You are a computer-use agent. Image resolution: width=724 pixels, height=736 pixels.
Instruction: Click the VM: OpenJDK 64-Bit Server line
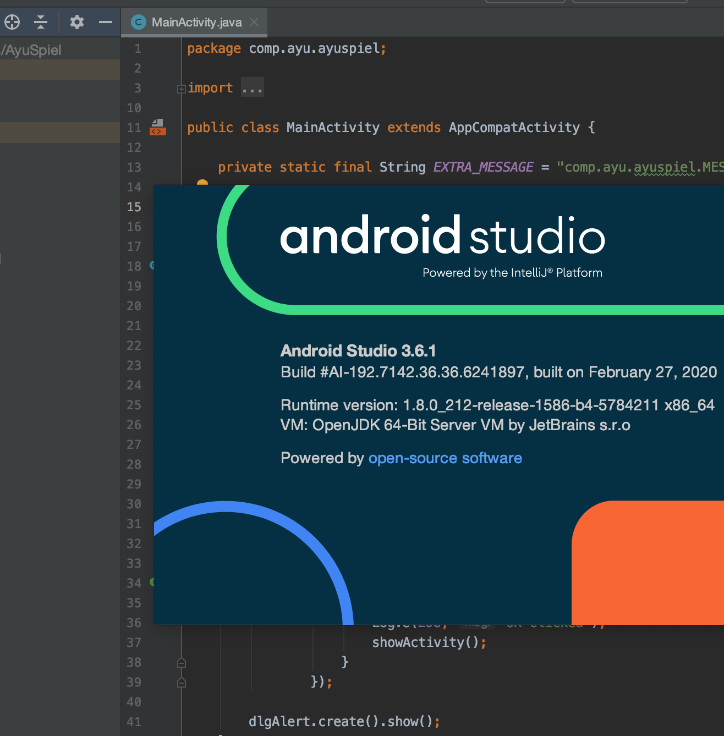pyautogui.click(x=456, y=425)
